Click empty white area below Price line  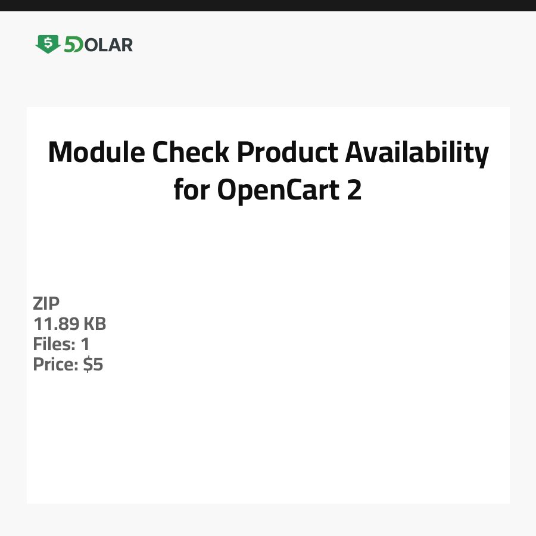[268, 435]
